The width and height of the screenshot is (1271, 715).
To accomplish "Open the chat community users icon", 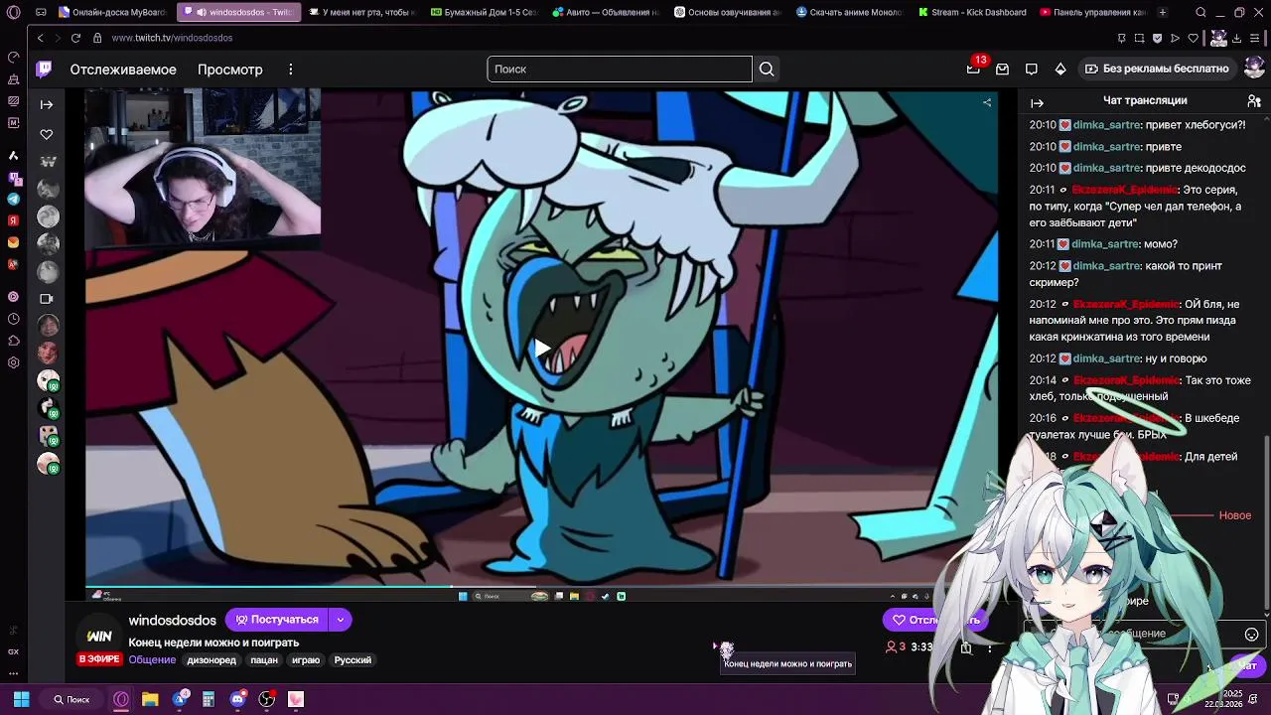I will (x=1253, y=101).
